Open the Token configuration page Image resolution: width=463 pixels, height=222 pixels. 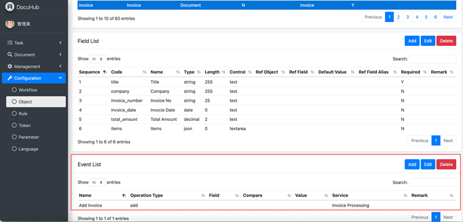pos(36,125)
